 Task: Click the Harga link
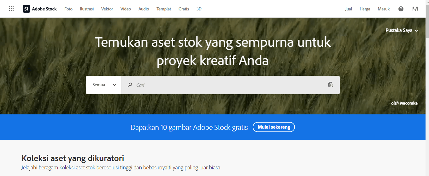pos(365,9)
